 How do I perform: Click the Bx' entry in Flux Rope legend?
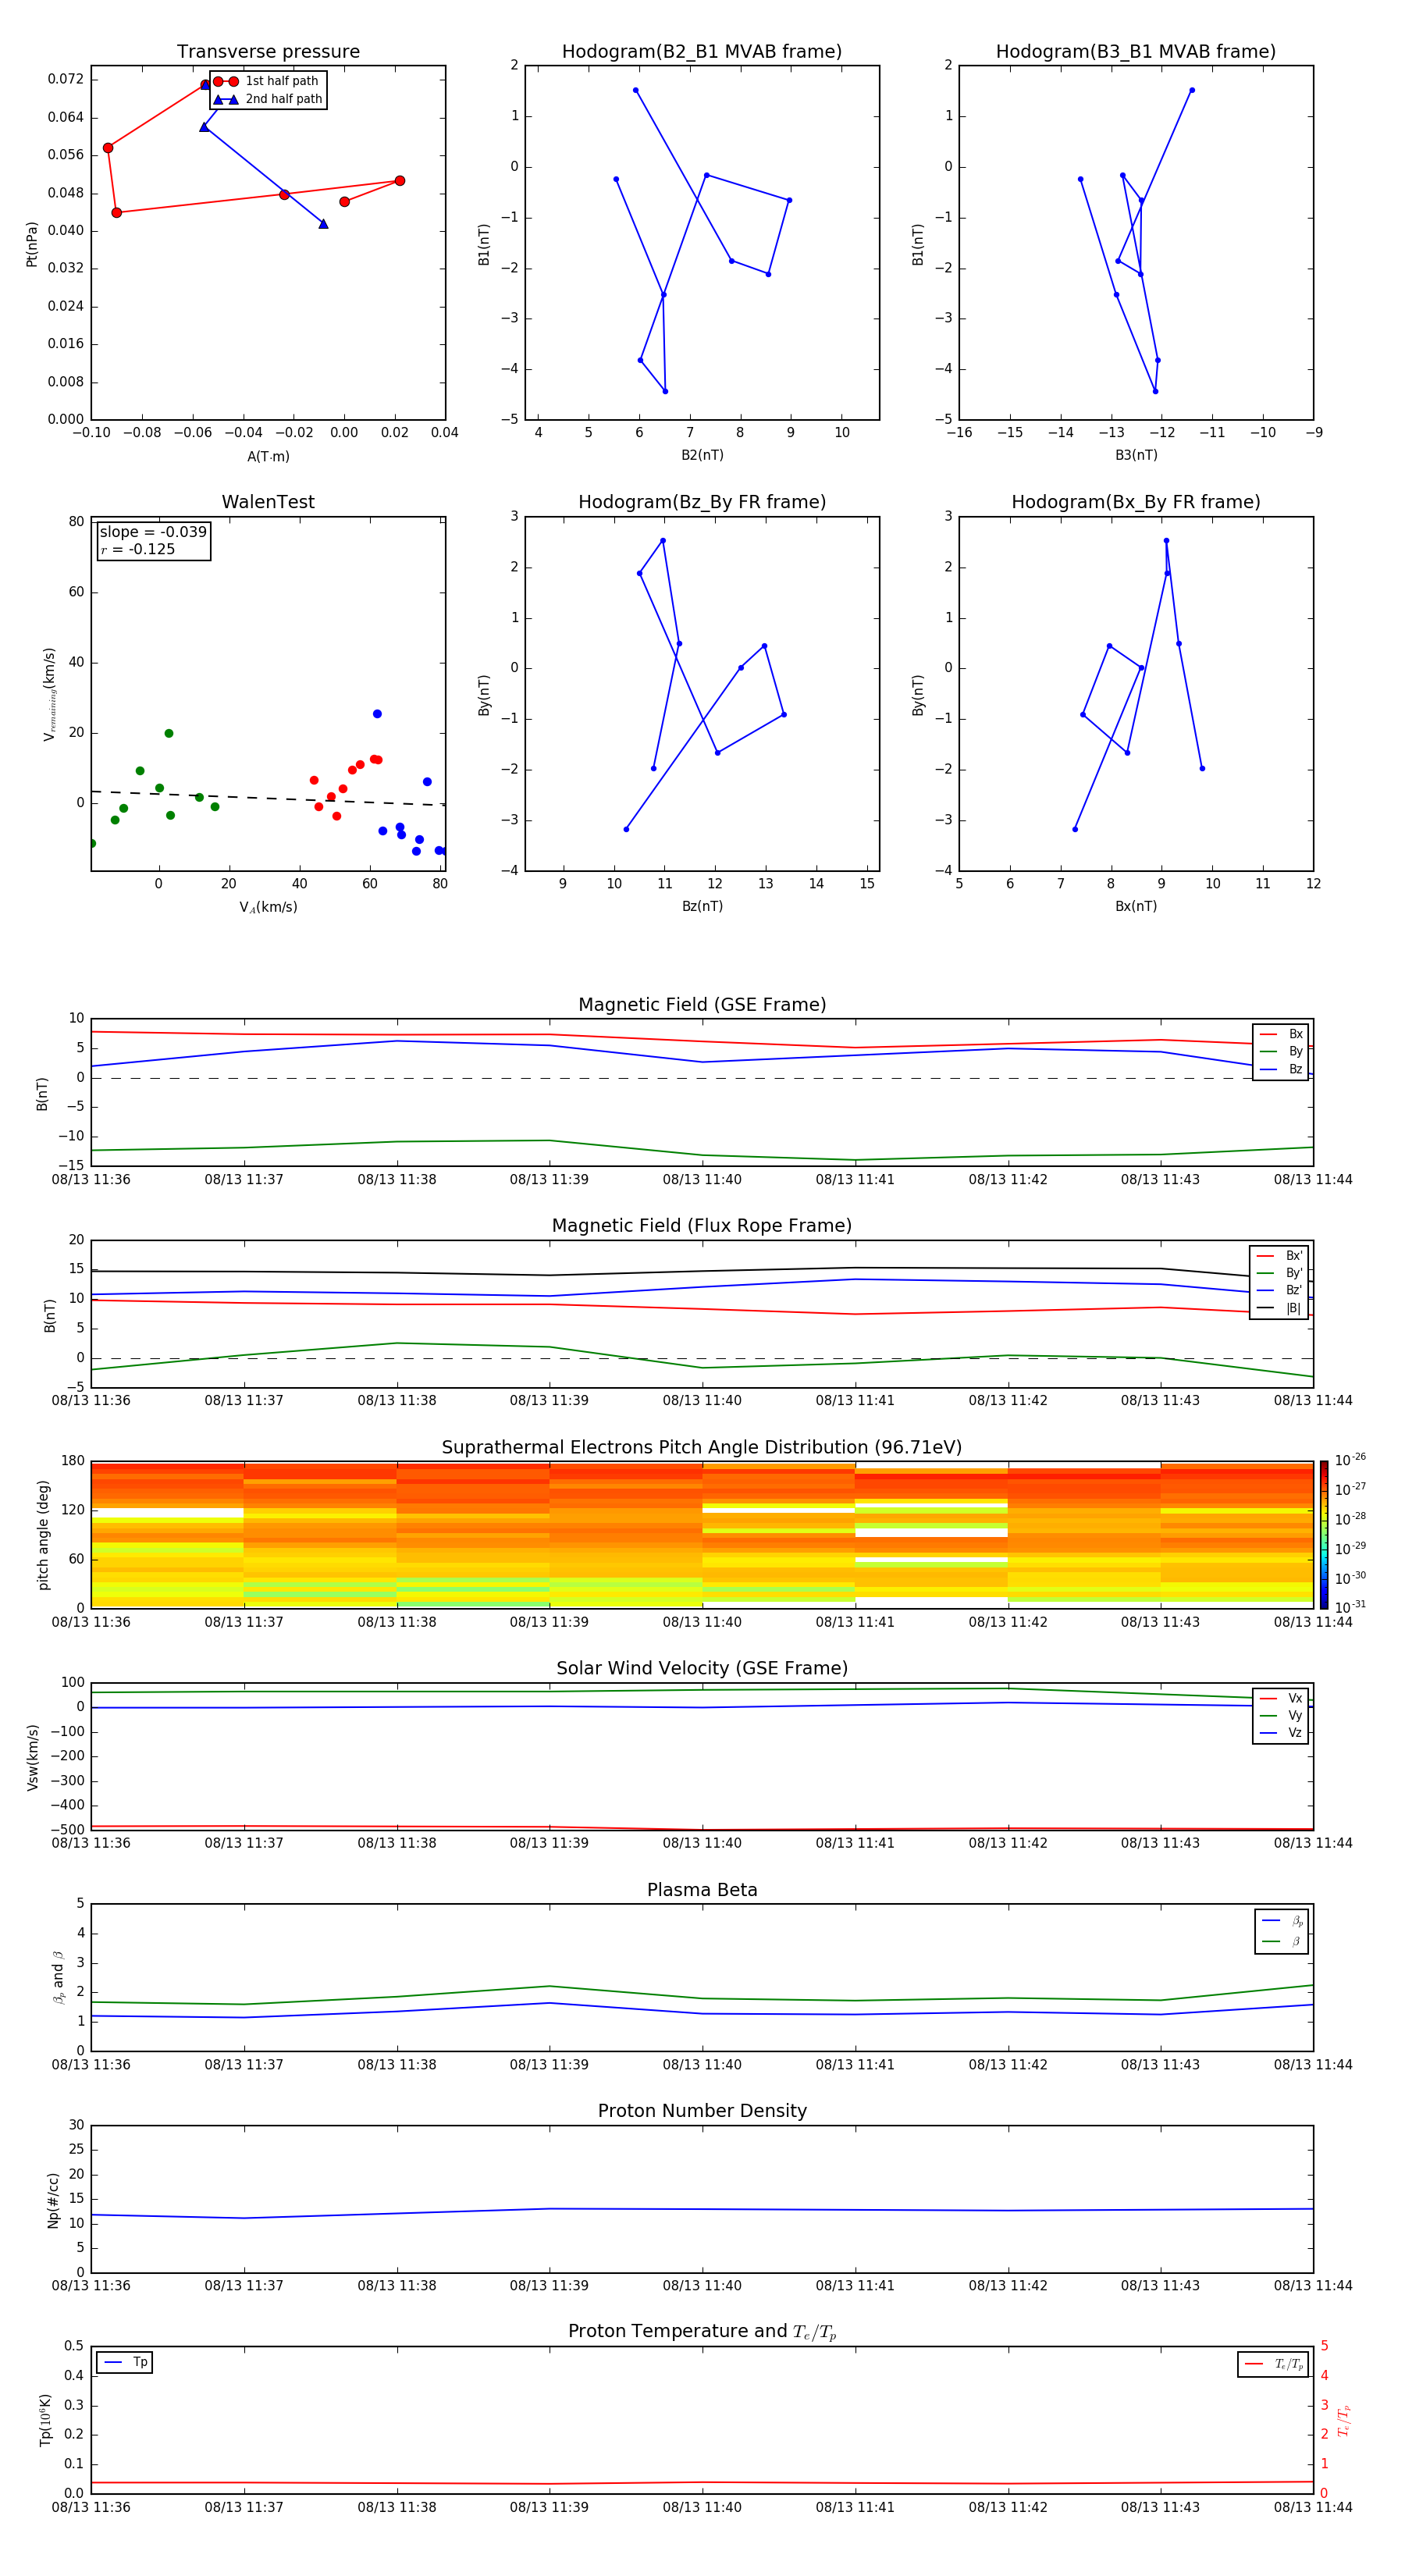(1279, 1256)
